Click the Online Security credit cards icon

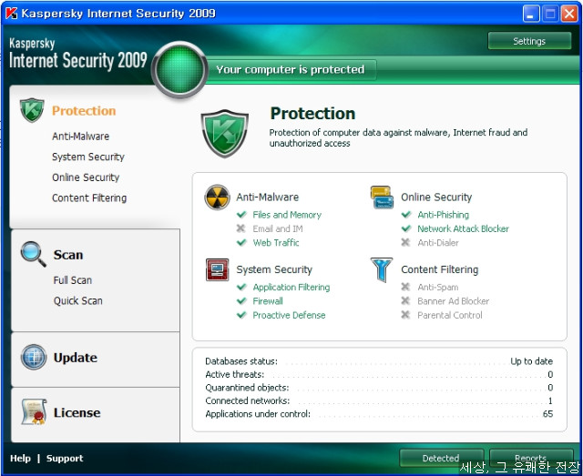pyautogui.click(x=382, y=197)
